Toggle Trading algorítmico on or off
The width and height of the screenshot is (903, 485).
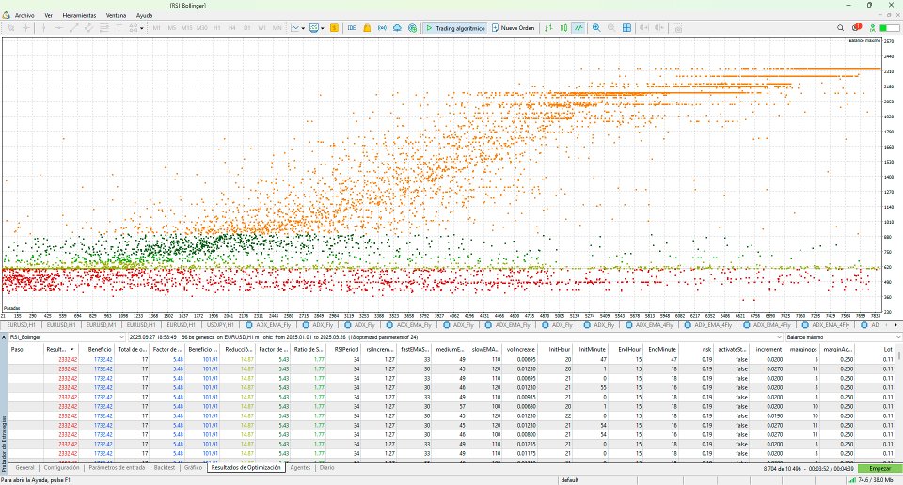(455, 28)
